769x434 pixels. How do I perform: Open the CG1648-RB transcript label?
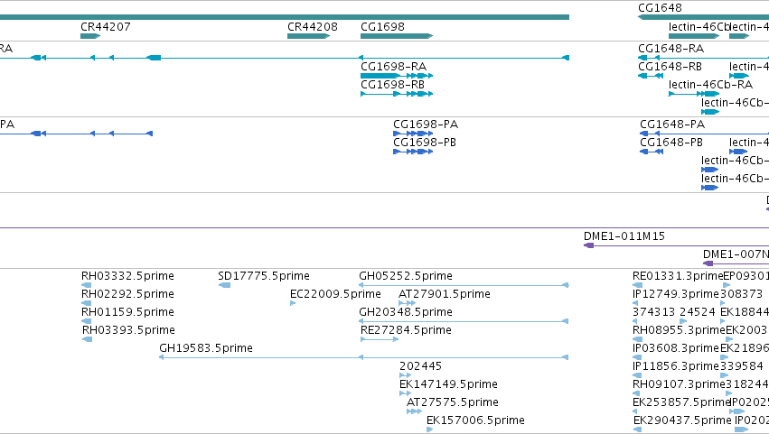[670, 67]
